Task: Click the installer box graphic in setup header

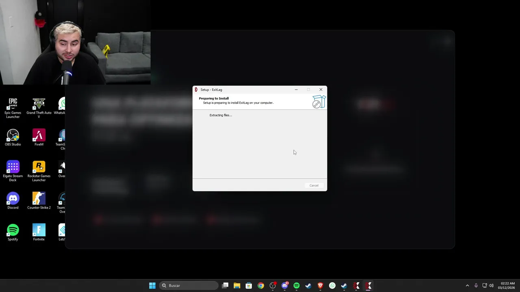Action: click(x=319, y=102)
